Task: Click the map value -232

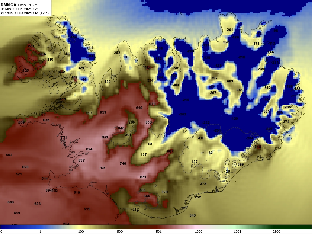Action: pos(206,123)
